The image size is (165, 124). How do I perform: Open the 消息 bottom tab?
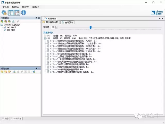[5, 119]
